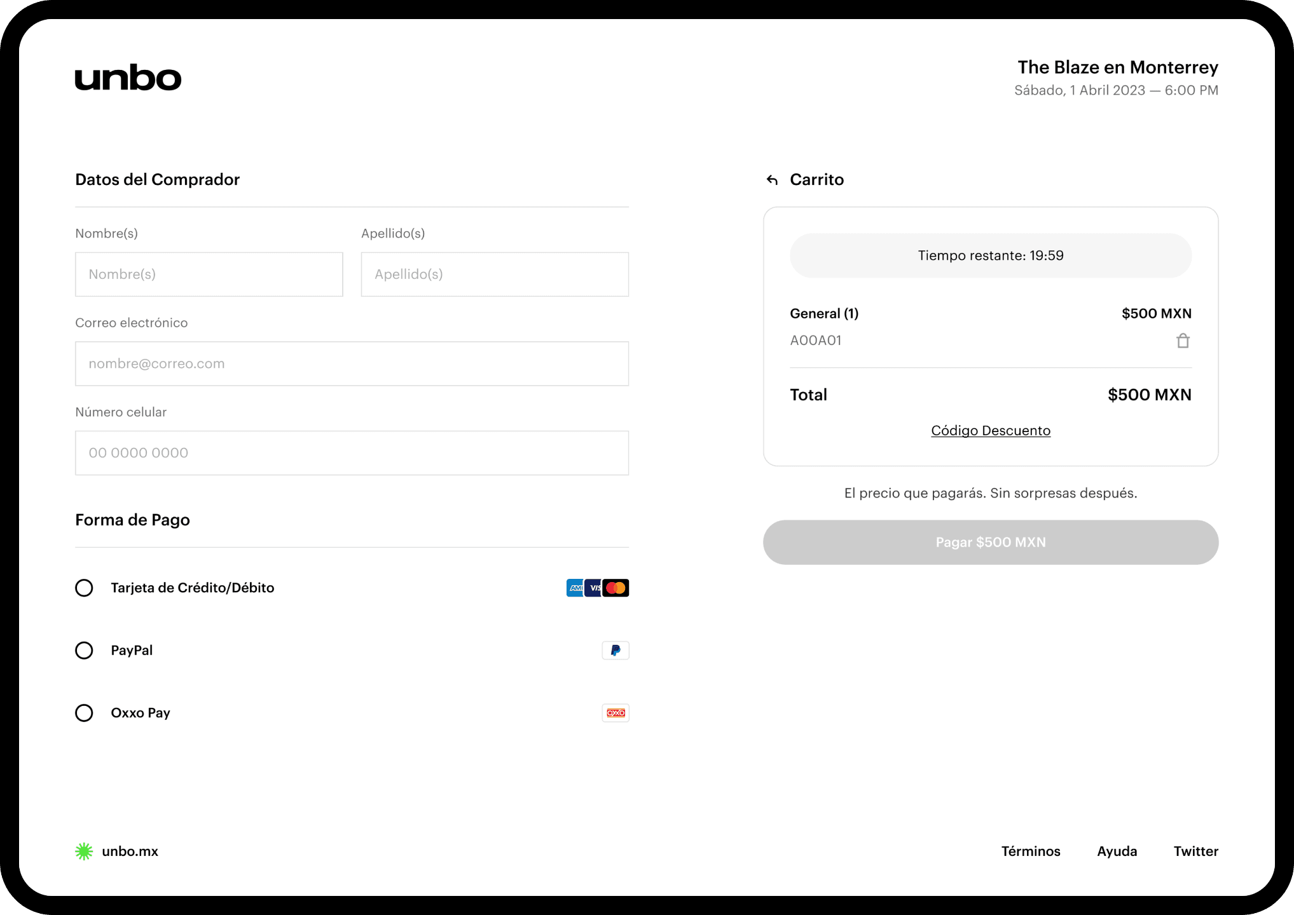Click the PayPal logo badge
1294x915 pixels.
[615, 650]
